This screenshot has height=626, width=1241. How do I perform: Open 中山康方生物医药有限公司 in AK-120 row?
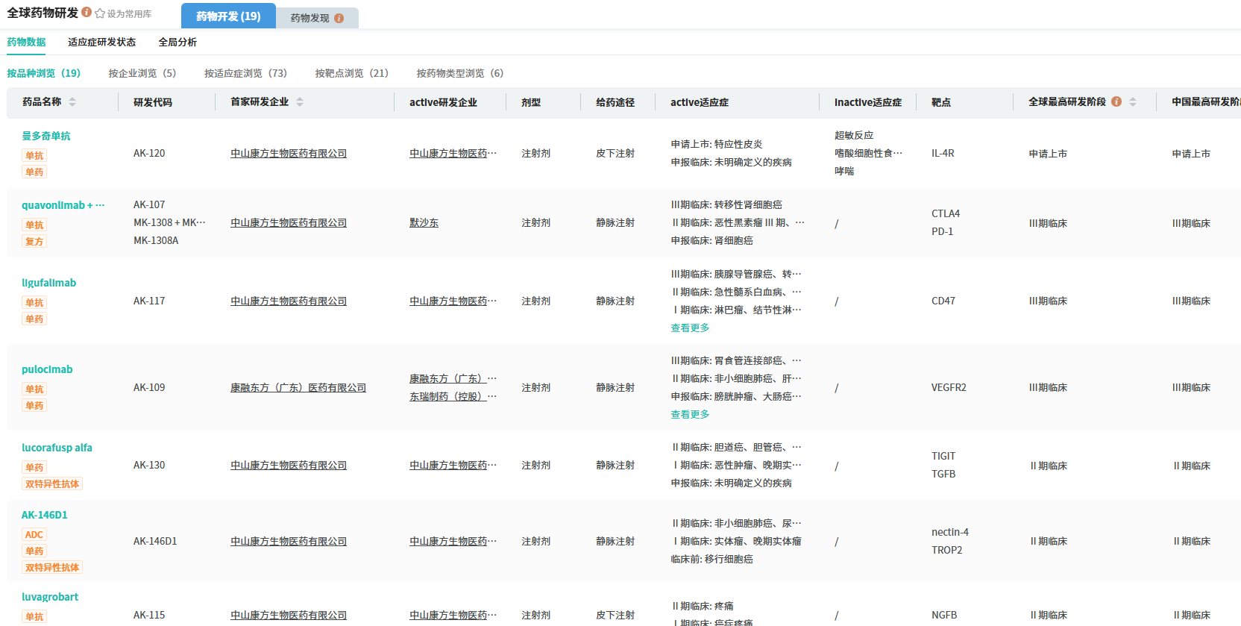point(289,153)
